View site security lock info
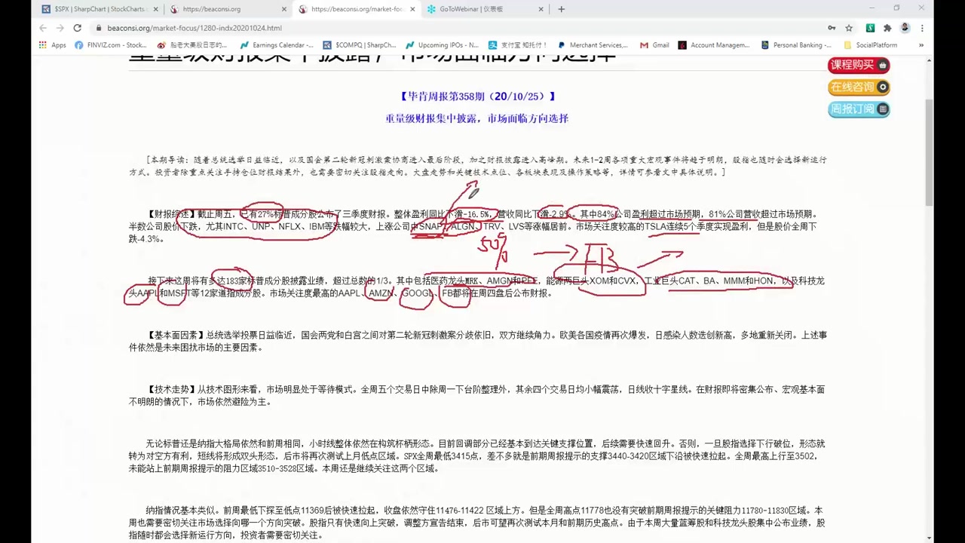This screenshot has width=965, height=543. point(98,28)
